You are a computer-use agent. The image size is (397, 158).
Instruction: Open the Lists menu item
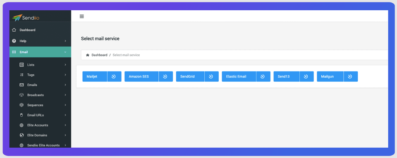point(40,65)
